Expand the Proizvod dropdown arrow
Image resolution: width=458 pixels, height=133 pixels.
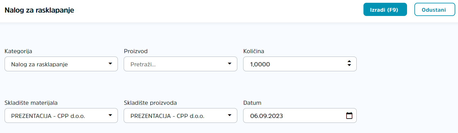(x=230, y=64)
